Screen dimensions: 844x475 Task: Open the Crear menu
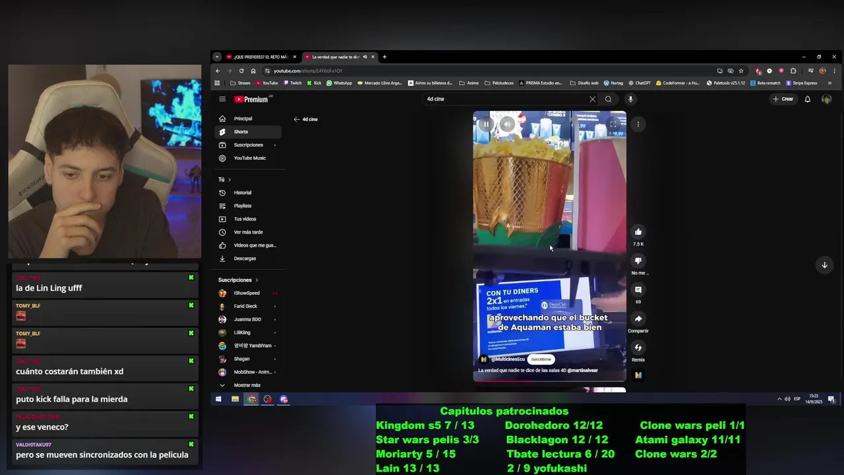783,99
